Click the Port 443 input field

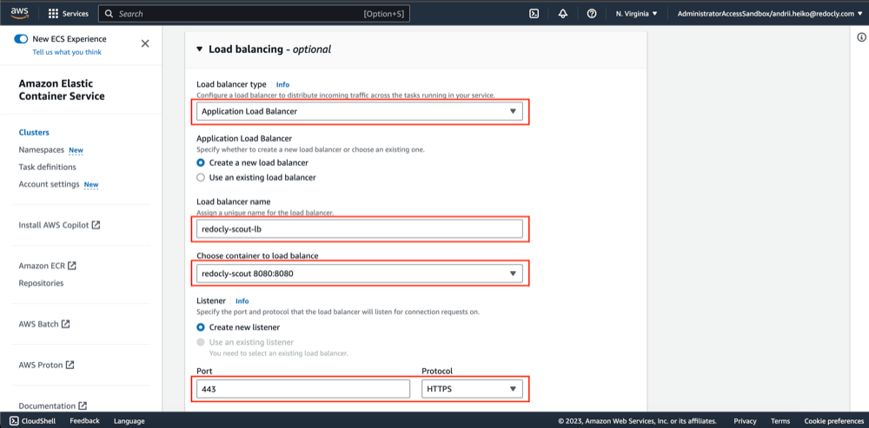pos(303,389)
